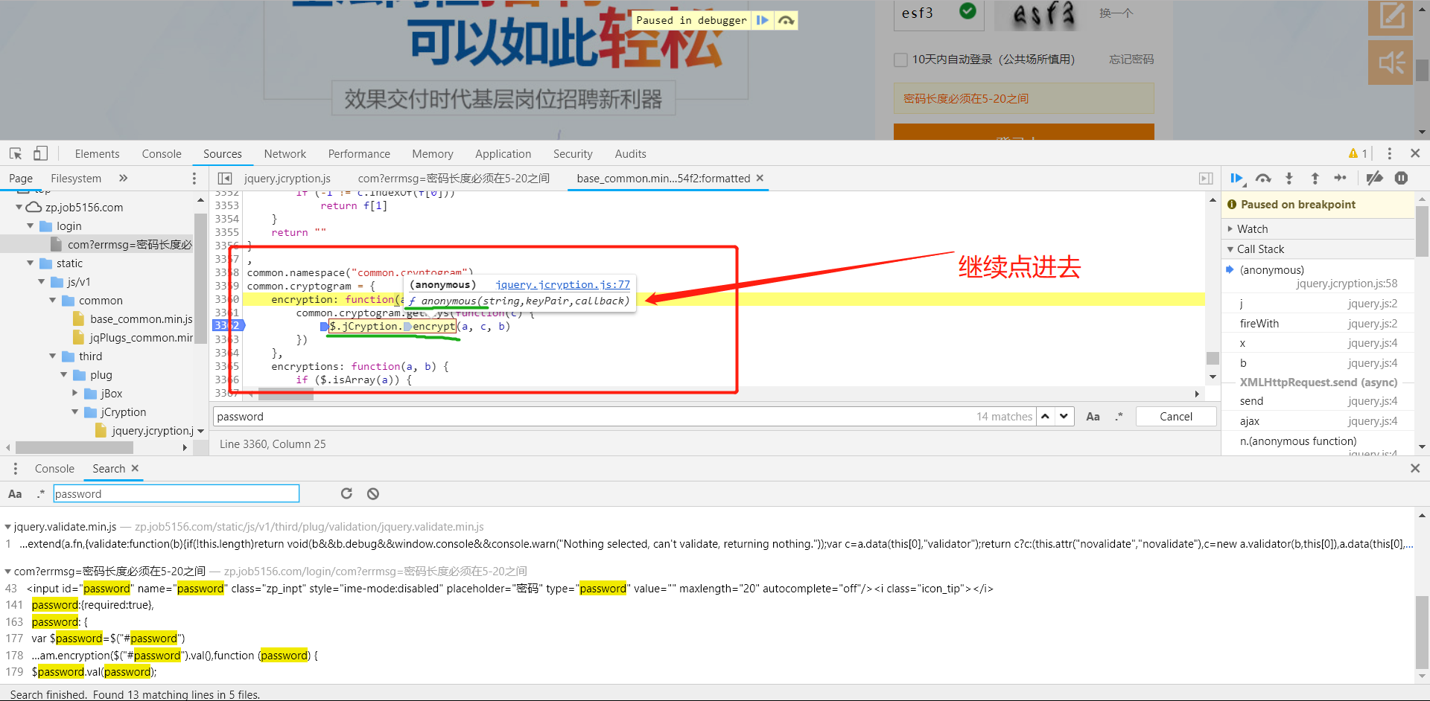Hide the debugger sidebar icon
The image size is (1430, 701).
(1206, 179)
